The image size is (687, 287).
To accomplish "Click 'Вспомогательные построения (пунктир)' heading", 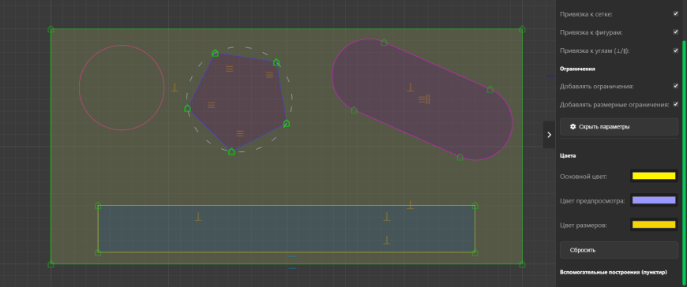I will (614, 272).
